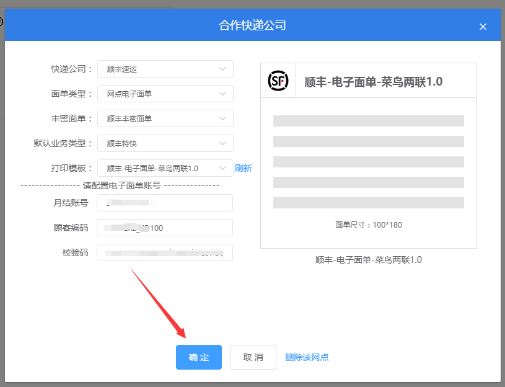Click the 刷新 link beside the template dropdown
The width and height of the screenshot is (505, 387).
coord(243,168)
